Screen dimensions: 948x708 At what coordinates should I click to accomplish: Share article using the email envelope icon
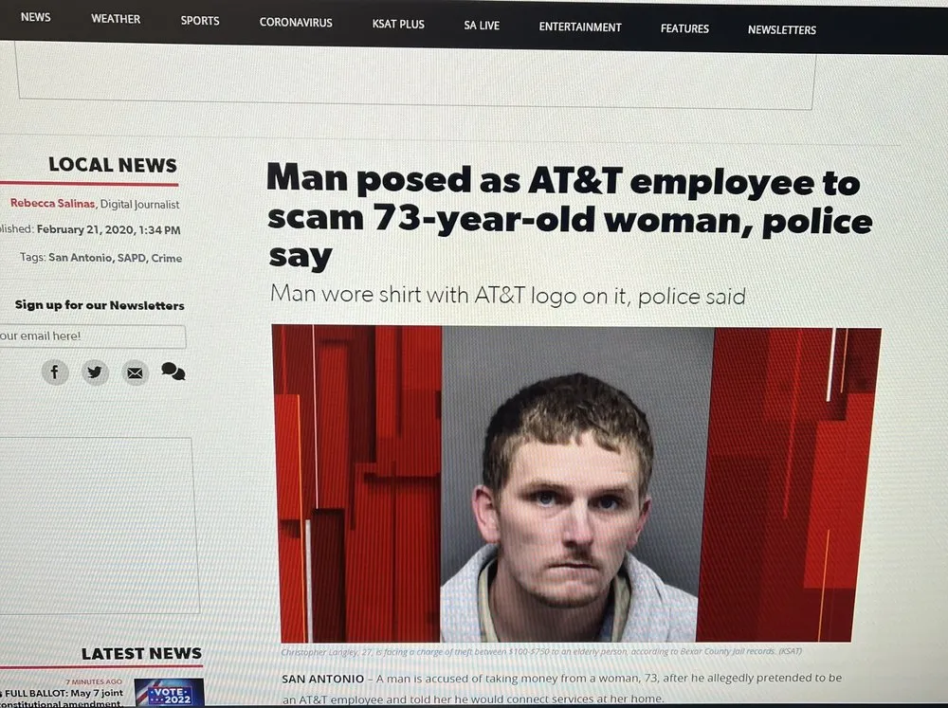[x=135, y=372]
